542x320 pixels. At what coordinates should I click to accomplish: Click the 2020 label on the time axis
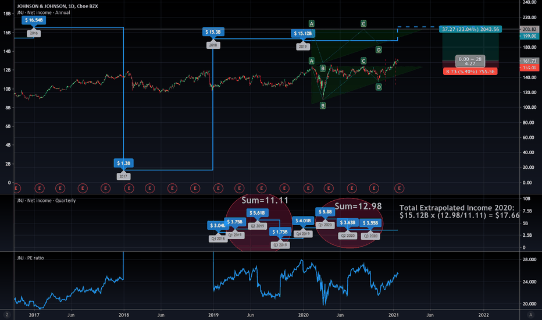[303, 315]
